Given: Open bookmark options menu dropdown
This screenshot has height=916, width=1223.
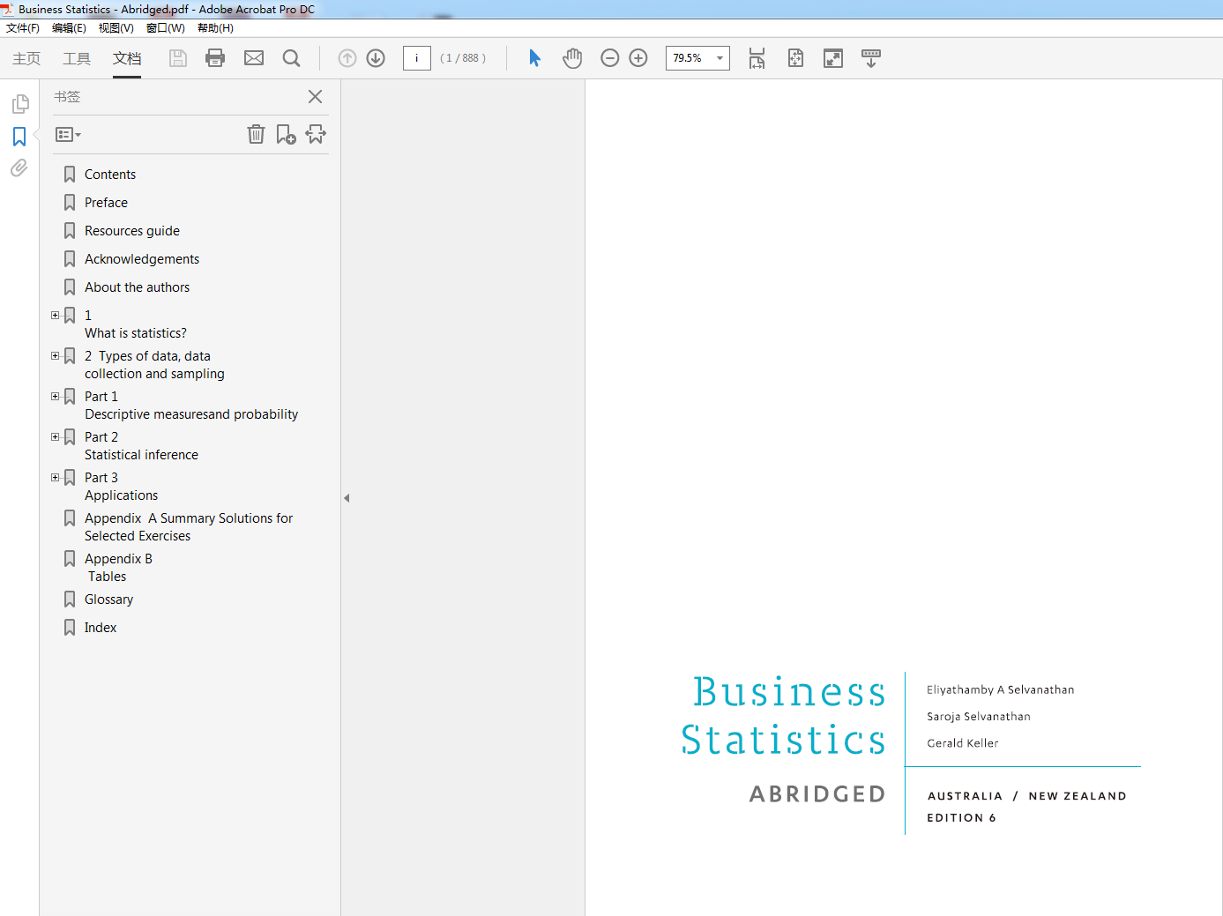Looking at the screenshot, I should tap(68, 135).
